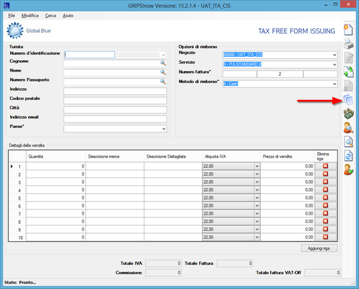Expand Aliquota IVA dropdown in row 2
The height and width of the screenshot is (289, 359).
[x=257, y=174]
